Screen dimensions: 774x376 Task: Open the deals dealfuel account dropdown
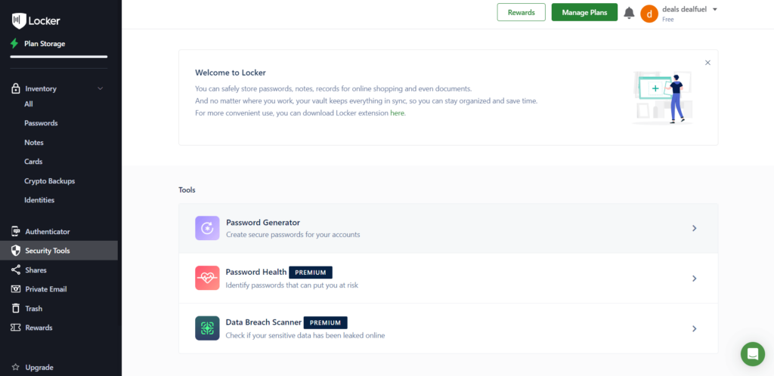coord(714,10)
